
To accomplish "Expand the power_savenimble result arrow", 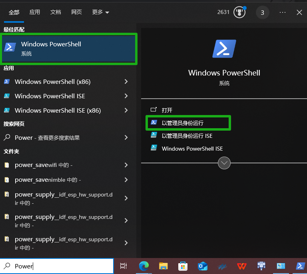I will tap(126, 180).
